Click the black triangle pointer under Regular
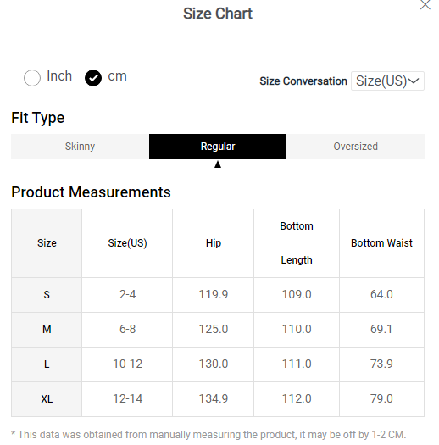439x445 pixels. (x=218, y=164)
